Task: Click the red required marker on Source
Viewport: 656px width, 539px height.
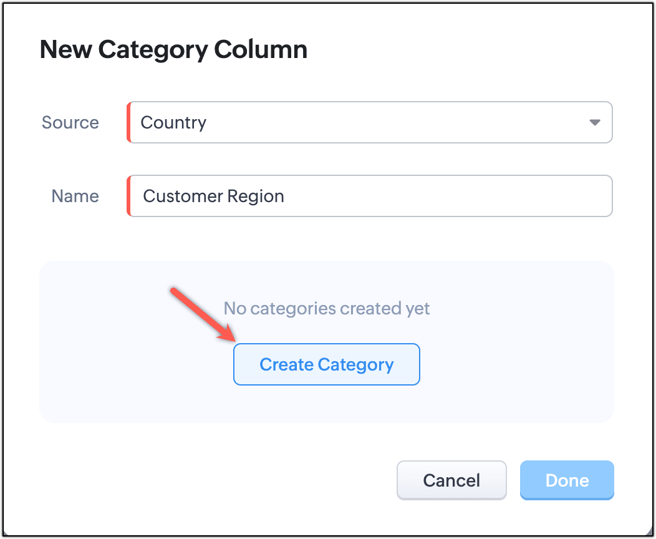Action: pyautogui.click(x=128, y=122)
